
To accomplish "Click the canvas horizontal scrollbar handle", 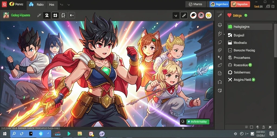I will [183, 128].
